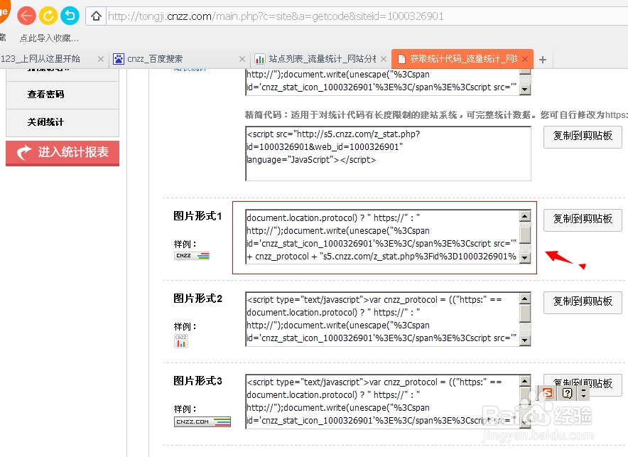Click the address bar URL field

367,16
